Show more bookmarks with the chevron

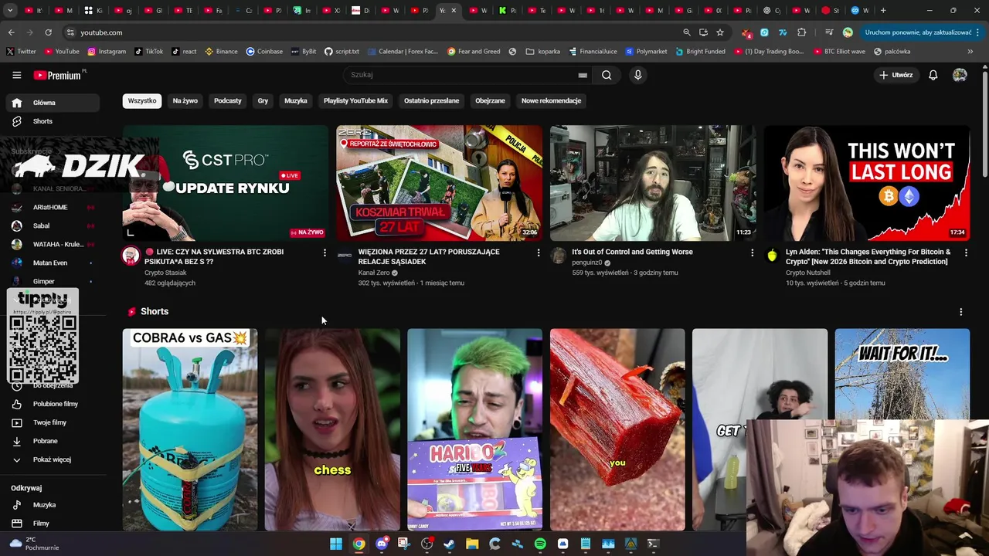[970, 52]
